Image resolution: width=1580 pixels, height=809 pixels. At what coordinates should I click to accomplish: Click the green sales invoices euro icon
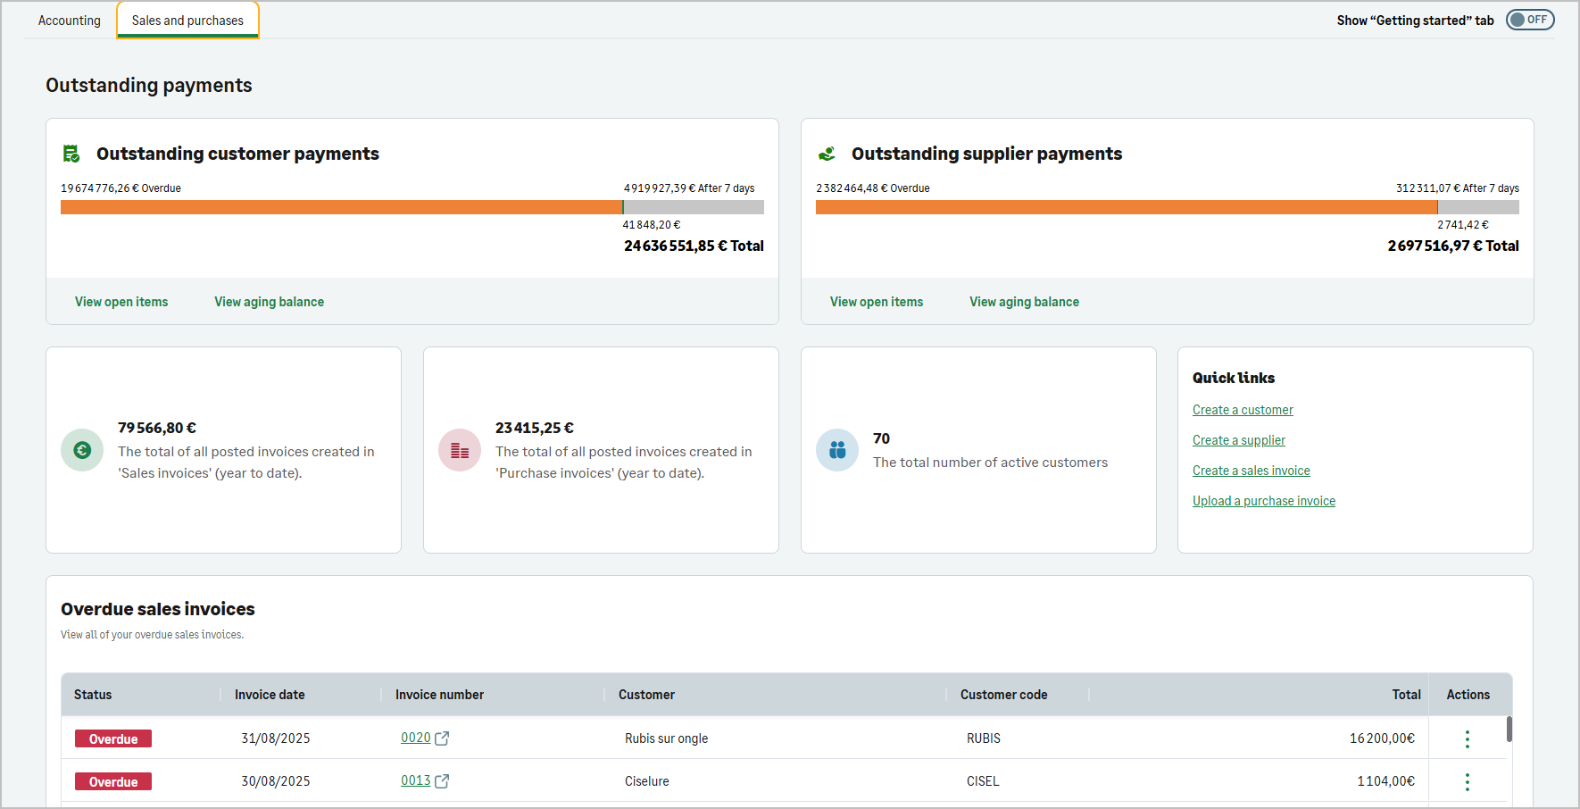pyautogui.click(x=82, y=450)
